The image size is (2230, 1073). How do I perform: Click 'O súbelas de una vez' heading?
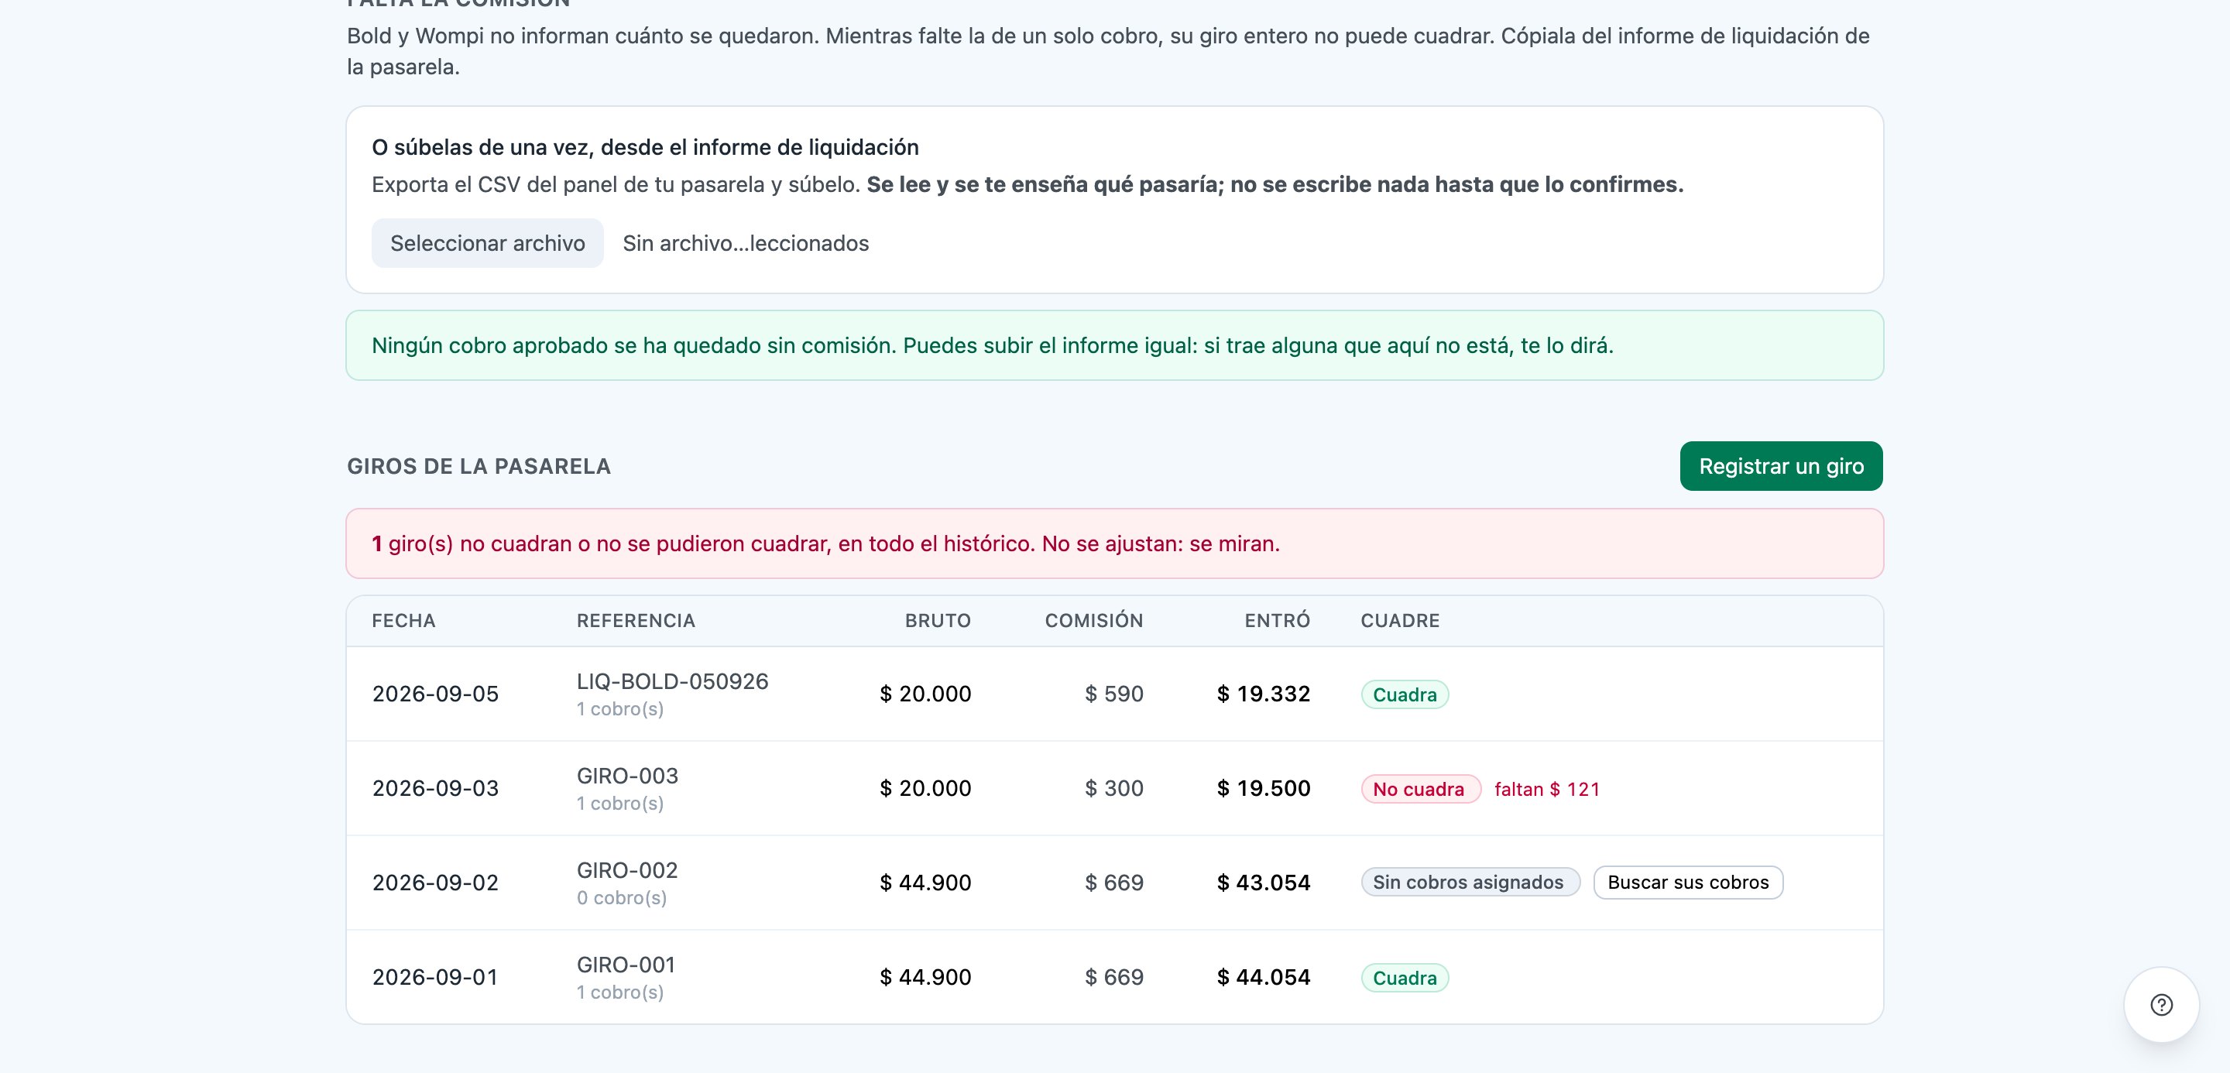(645, 147)
